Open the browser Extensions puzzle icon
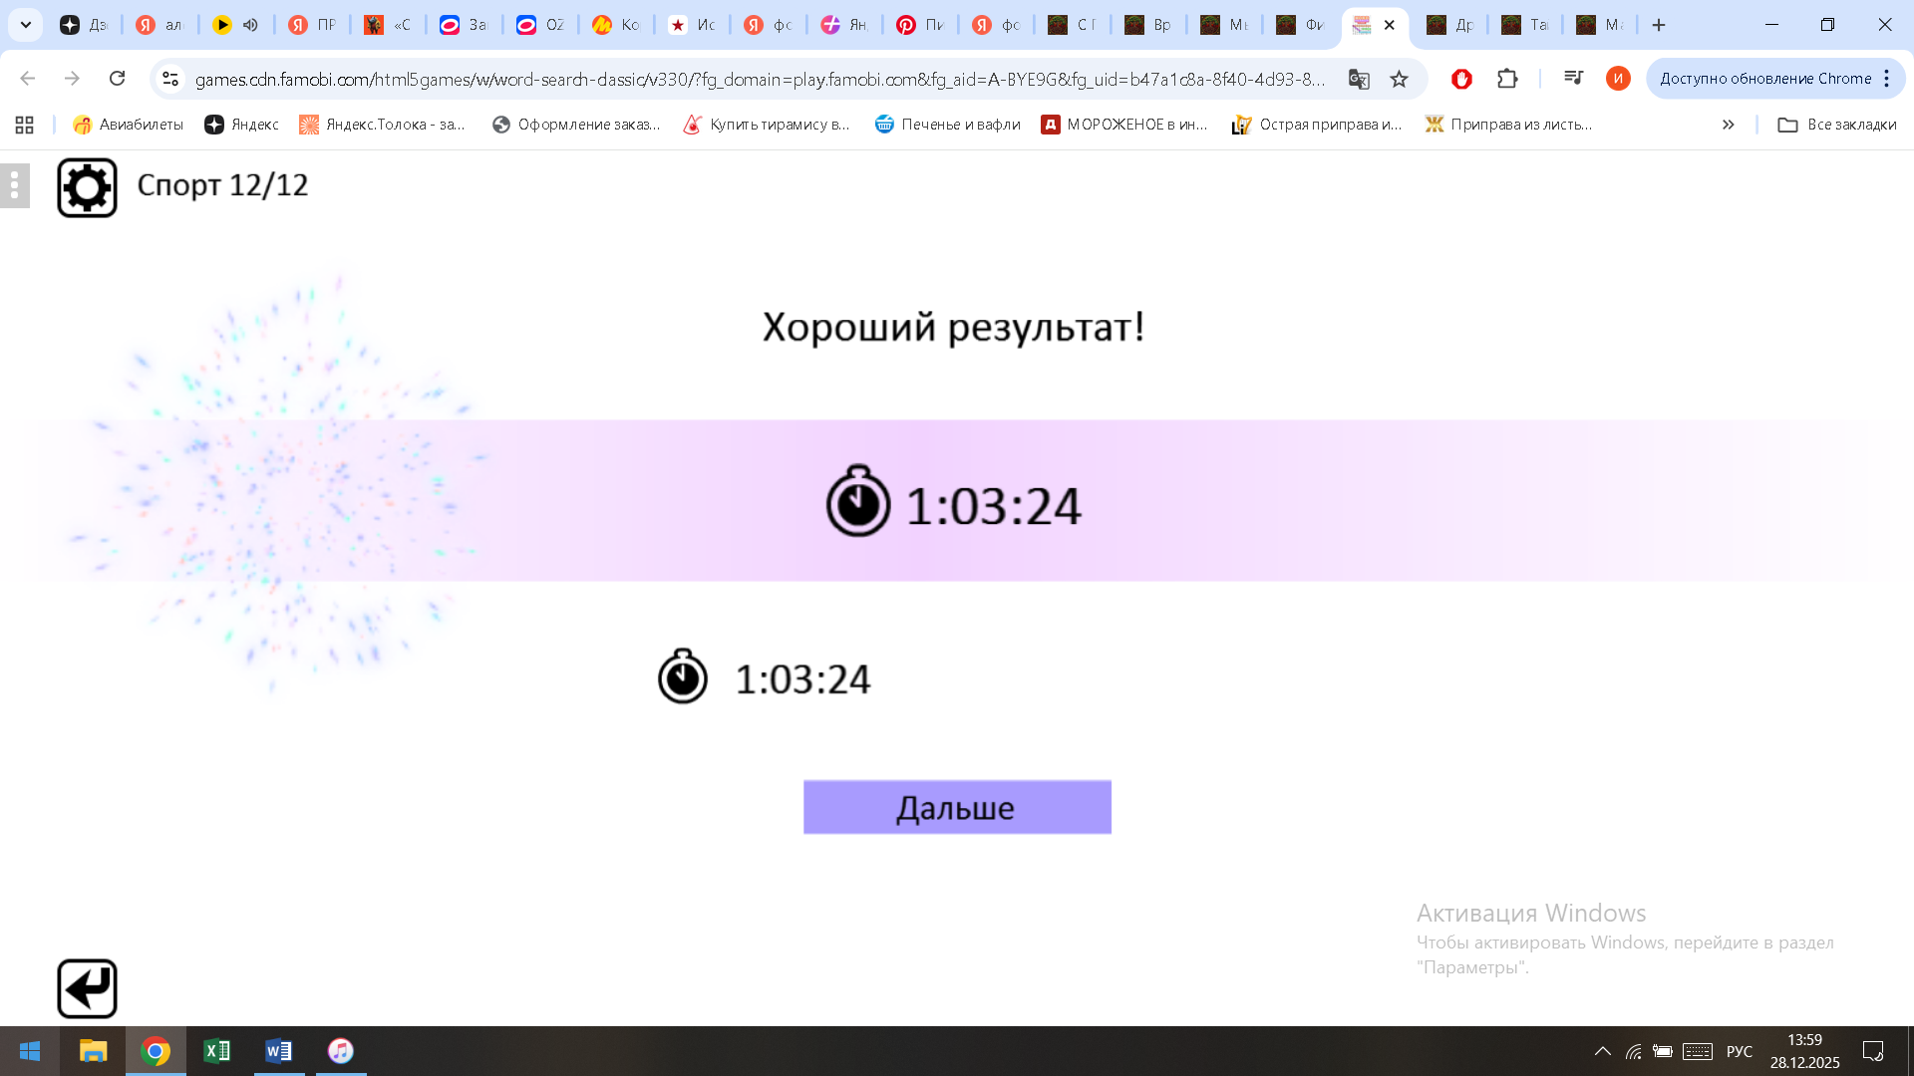 tap(1508, 79)
